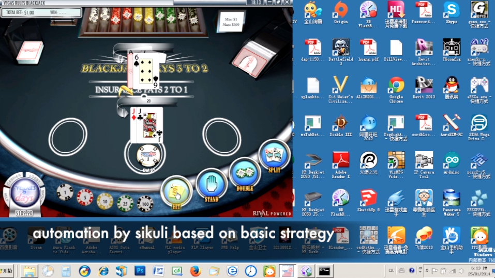This screenshot has height=278, width=495.
Task: Launch Sid Meier's Civilization shortcut
Action: click(x=341, y=90)
